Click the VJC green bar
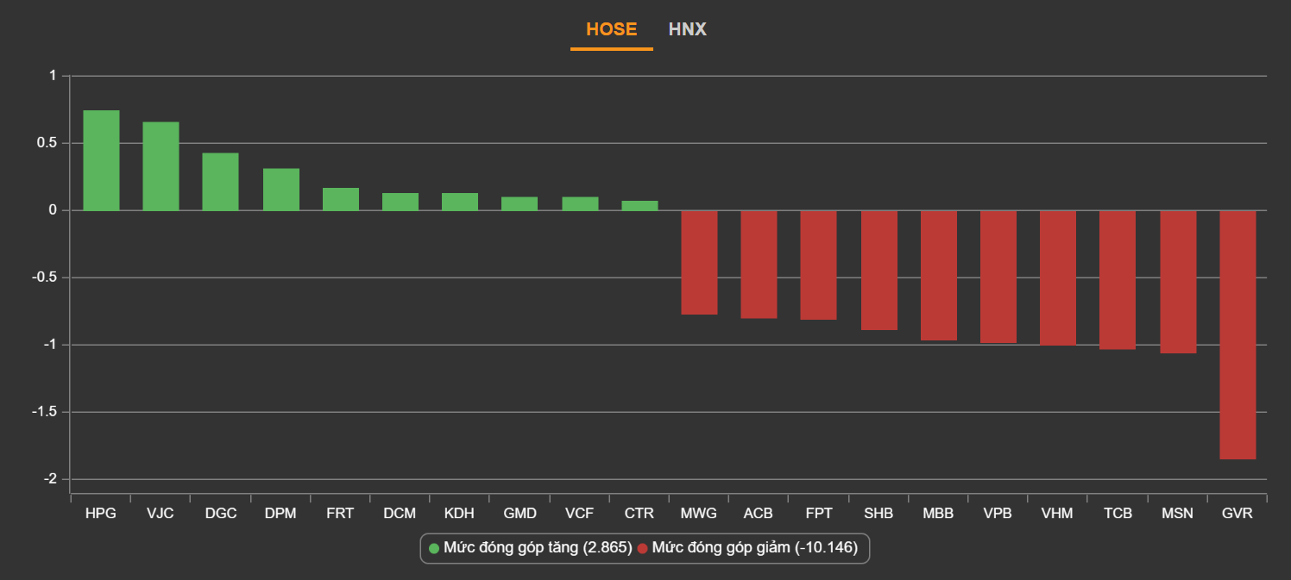The width and height of the screenshot is (1291, 580). (161, 166)
